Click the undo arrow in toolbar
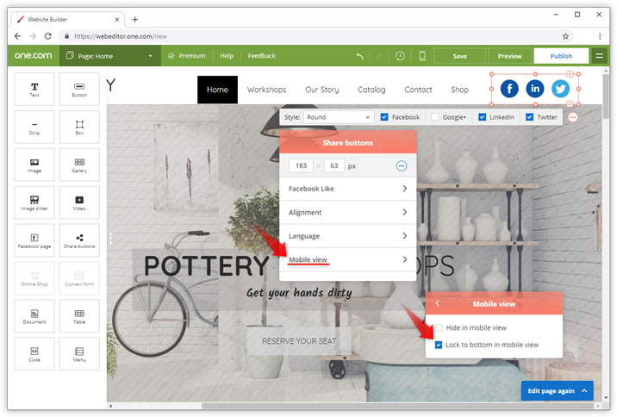 pyautogui.click(x=359, y=56)
